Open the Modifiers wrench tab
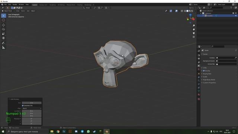 click(199, 77)
